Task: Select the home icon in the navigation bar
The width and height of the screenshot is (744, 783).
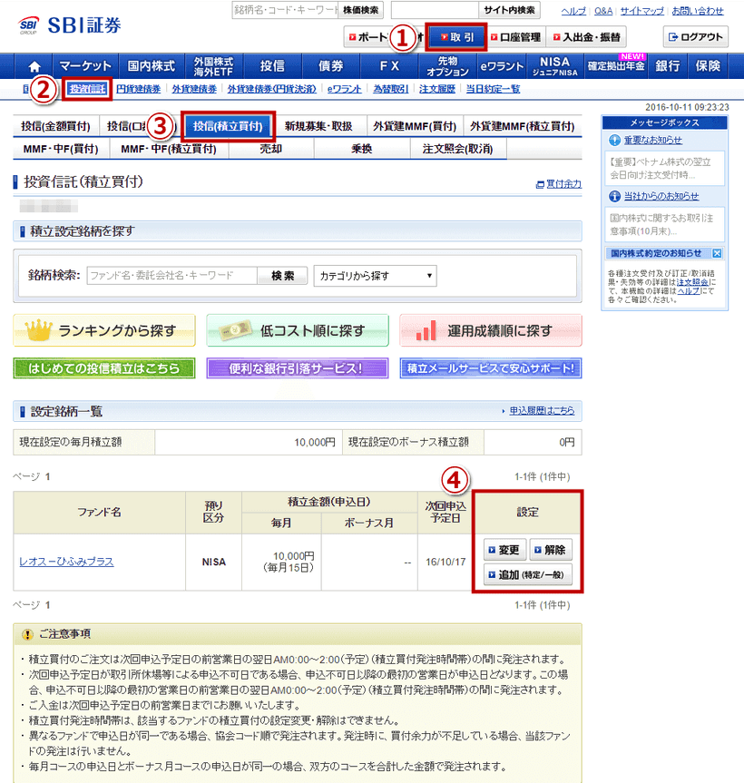Action: click(x=32, y=65)
